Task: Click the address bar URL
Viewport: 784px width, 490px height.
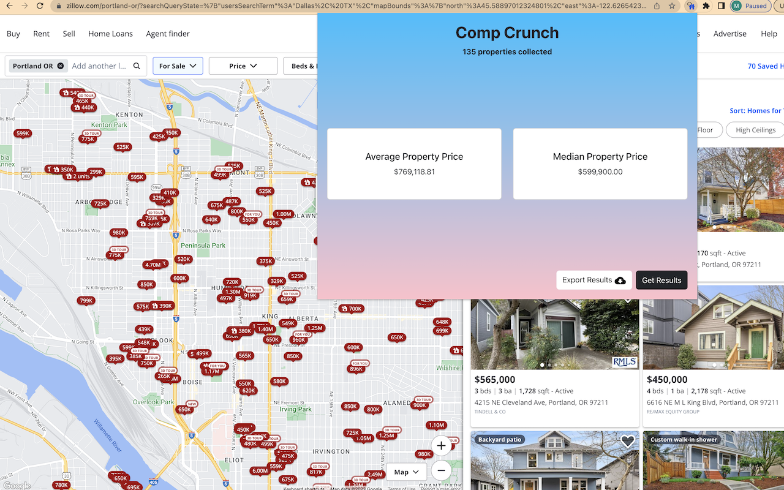Action: [x=355, y=6]
